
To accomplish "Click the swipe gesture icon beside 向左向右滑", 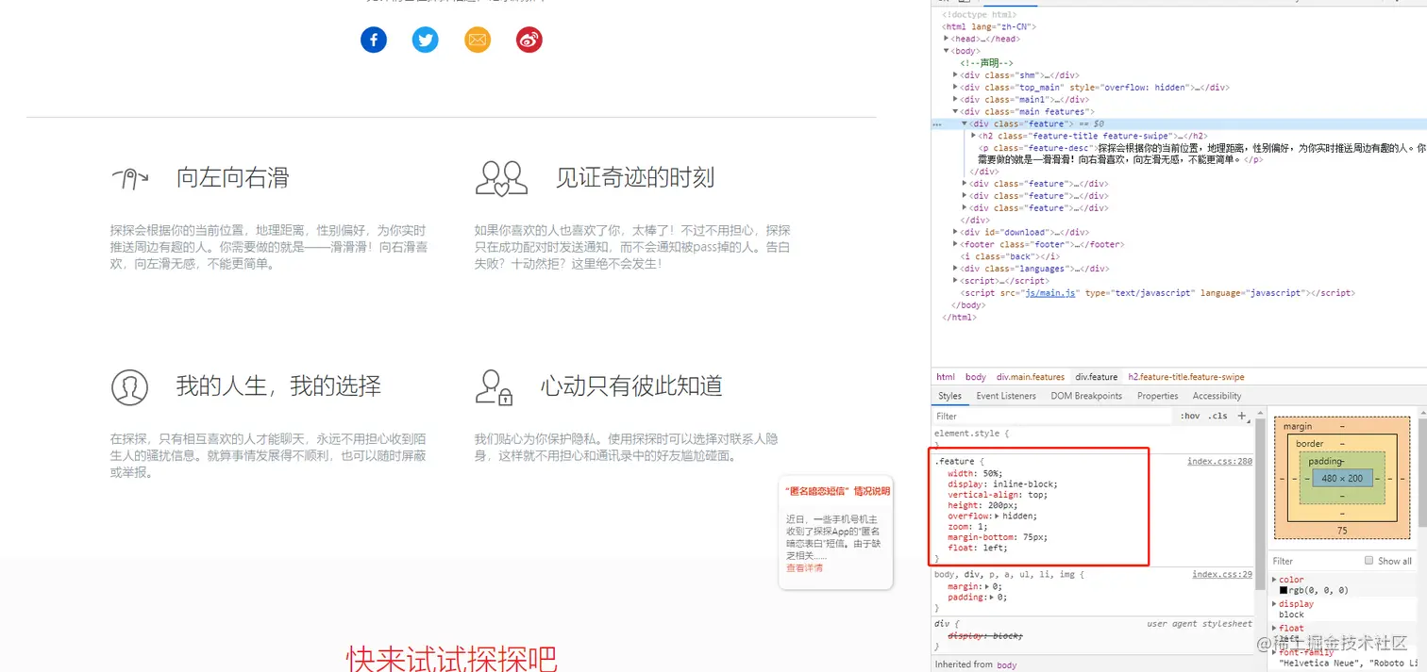I will coord(129,177).
